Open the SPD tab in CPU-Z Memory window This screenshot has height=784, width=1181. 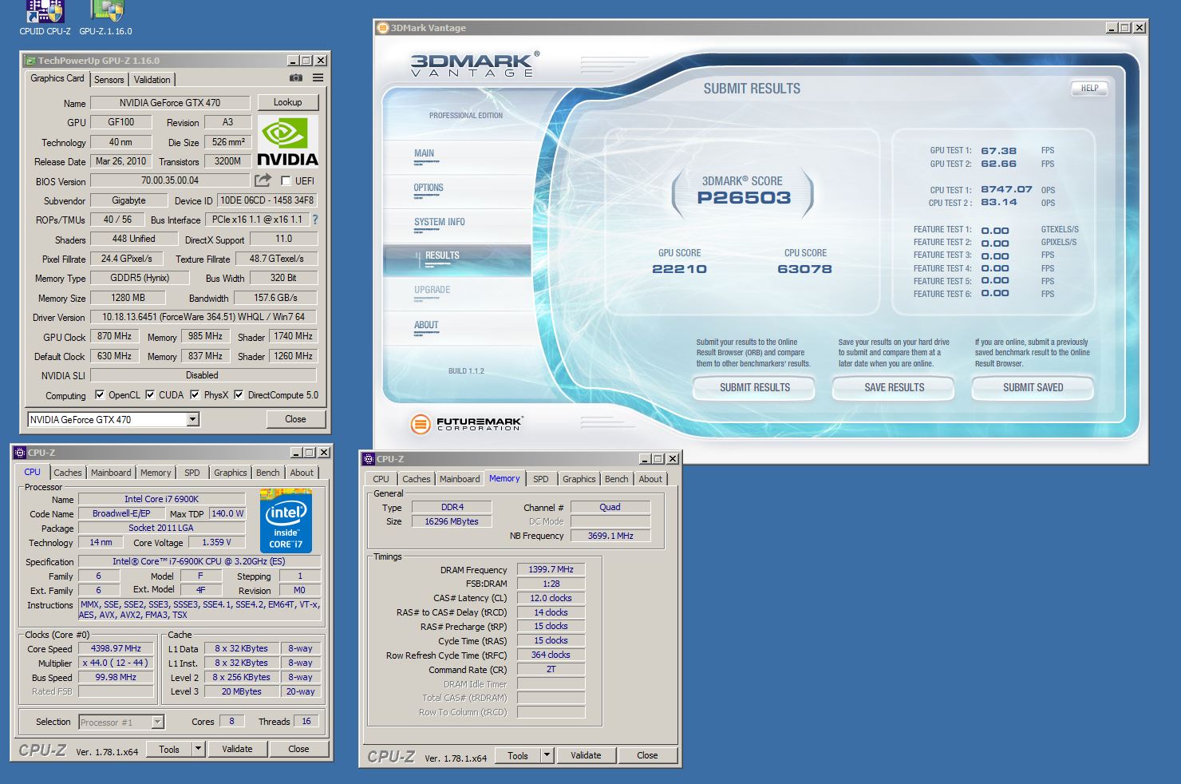[x=541, y=479]
